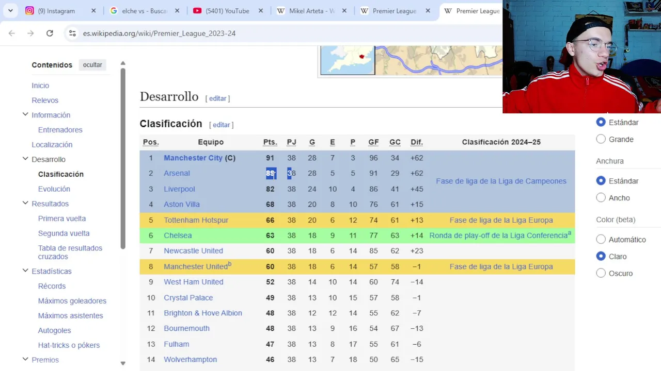The width and height of the screenshot is (661, 371).
Task: Open Tabla de resultados cruzados entry
Action: click(x=70, y=252)
